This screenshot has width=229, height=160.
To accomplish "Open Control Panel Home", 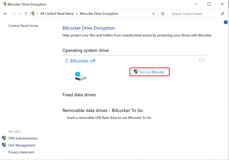I will coord(23,26).
